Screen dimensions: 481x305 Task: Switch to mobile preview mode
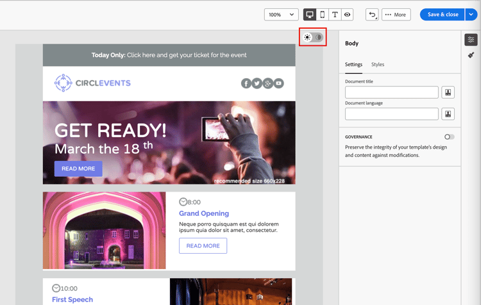point(323,15)
